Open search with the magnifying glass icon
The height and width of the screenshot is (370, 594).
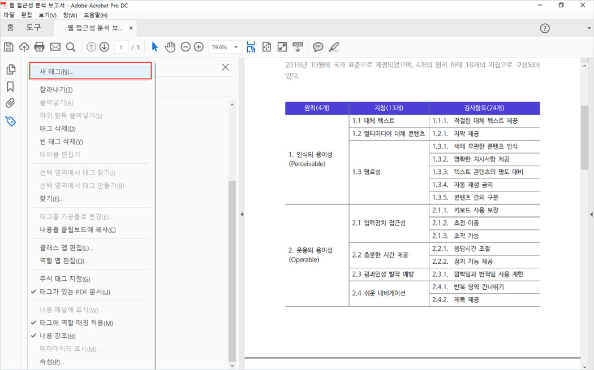click(70, 47)
